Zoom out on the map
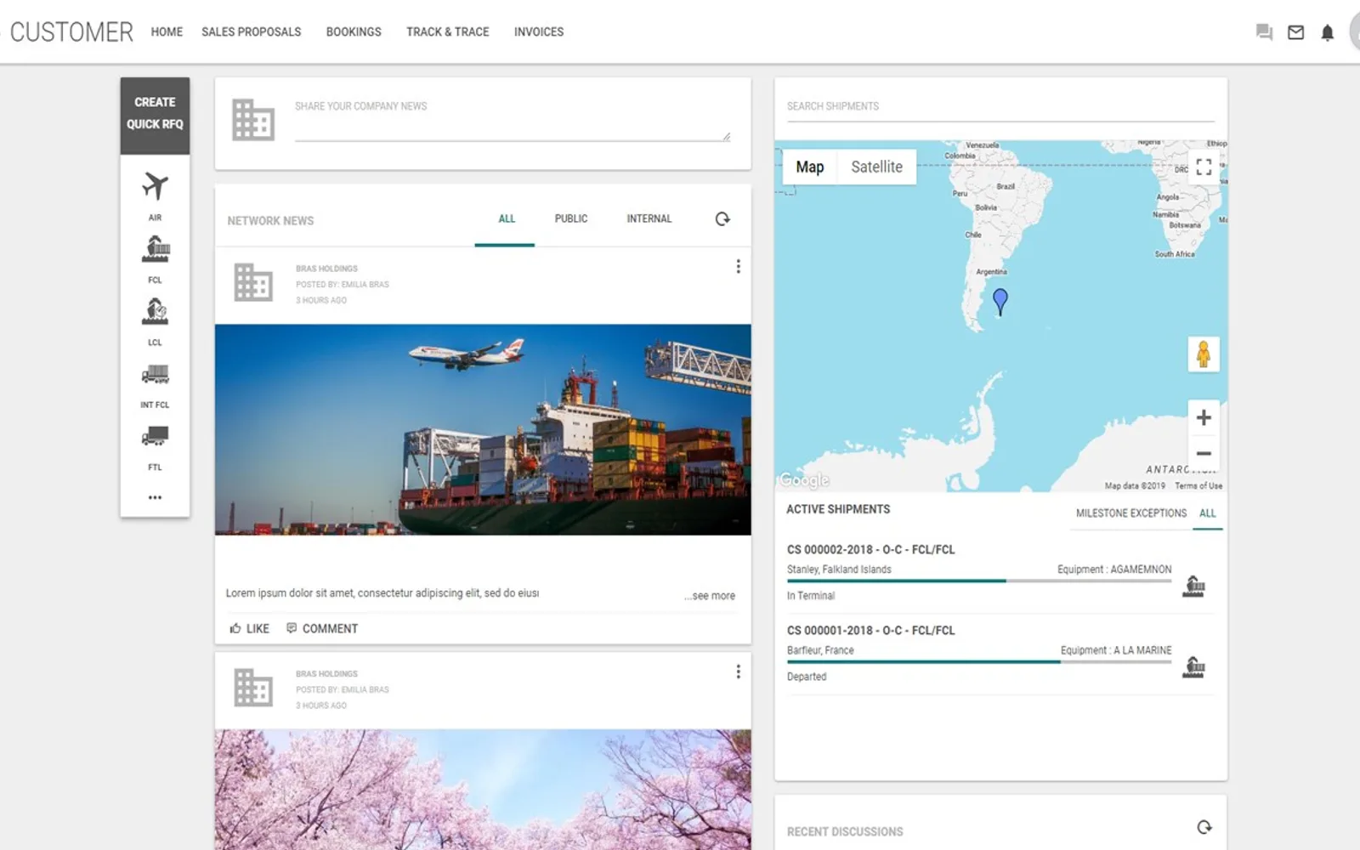The width and height of the screenshot is (1360, 850). click(1204, 453)
